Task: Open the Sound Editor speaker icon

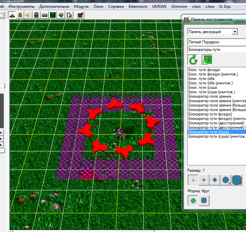Action: coord(28,15)
